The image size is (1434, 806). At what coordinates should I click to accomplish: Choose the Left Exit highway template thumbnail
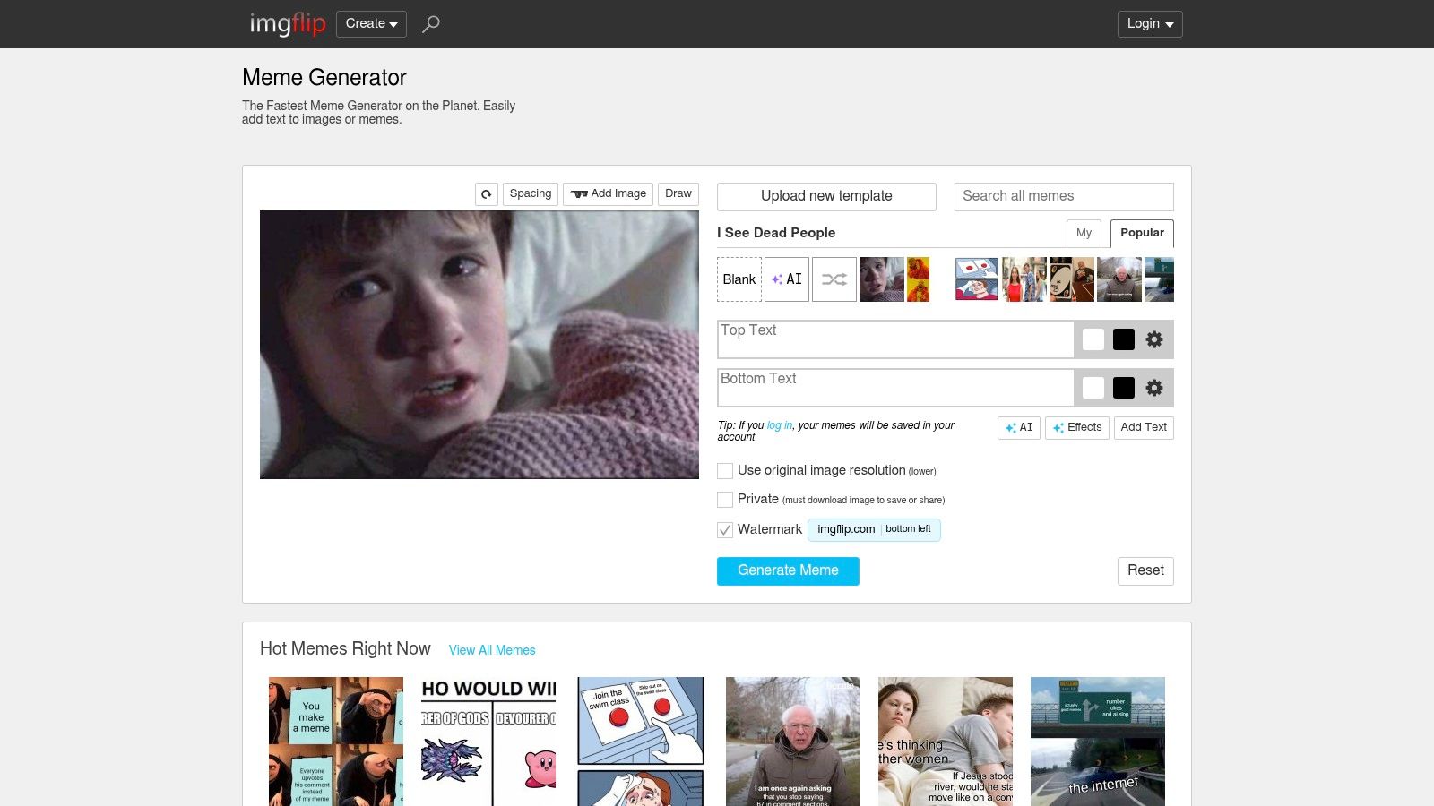click(x=1160, y=279)
